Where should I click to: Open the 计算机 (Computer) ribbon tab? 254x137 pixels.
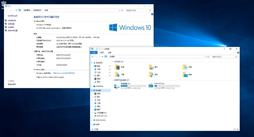point(102,52)
